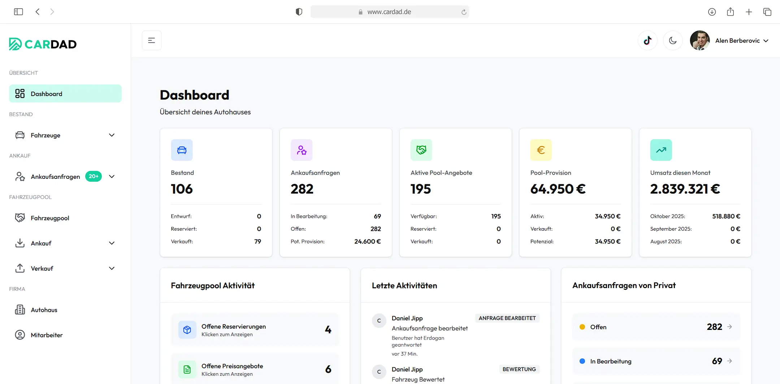Select the Mitarbeiter person icon
Image resolution: width=780 pixels, height=384 pixels.
coord(20,335)
